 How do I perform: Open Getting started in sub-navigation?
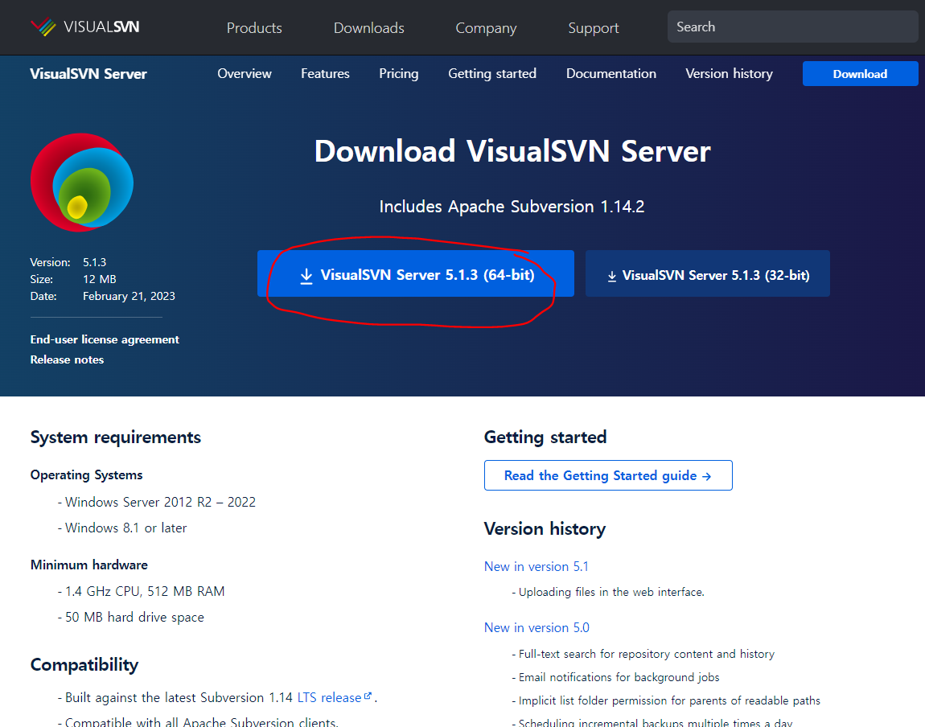click(x=492, y=74)
